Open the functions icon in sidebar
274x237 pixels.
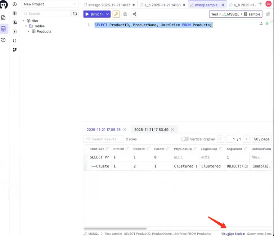click(15, 31)
